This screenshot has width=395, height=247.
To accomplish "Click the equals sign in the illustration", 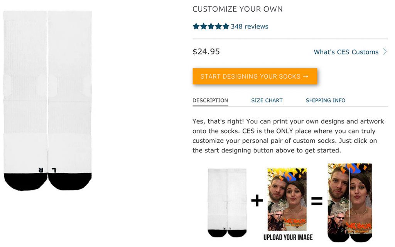I will (x=317, y=201).
